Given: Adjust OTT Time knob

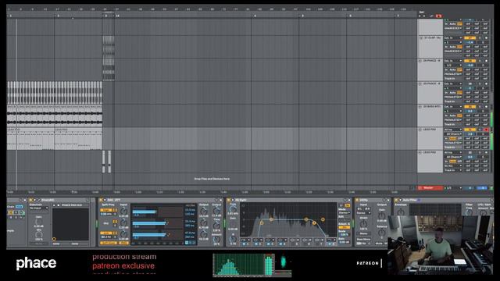Looking at the screenshot, I should tap(216, 226).
